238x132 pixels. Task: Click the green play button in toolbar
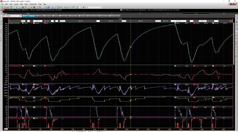84,7
